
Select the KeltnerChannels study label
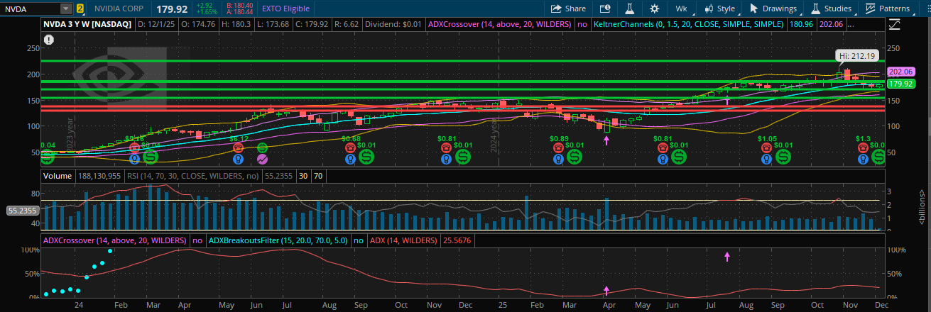688,23
